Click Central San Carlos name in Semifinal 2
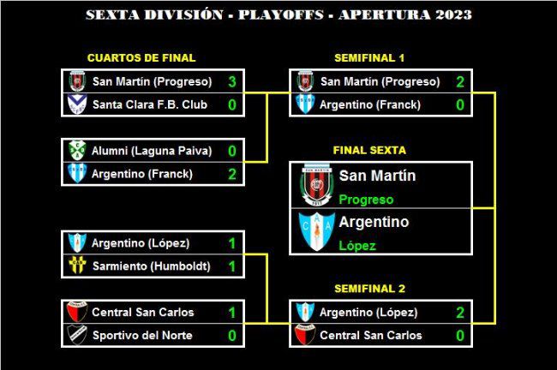Image resolution: width=557 pixels, height=370 pixels. point(371,335)
